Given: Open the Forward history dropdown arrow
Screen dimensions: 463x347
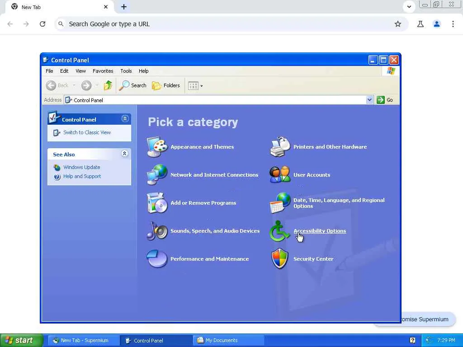Looking at the screenshot, I should (97, 85).
